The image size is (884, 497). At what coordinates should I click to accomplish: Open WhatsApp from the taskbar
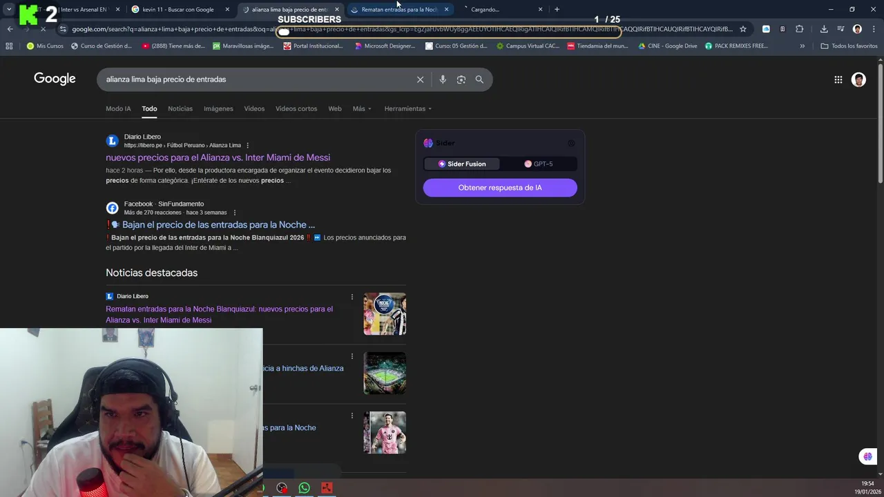[x=304, y=488]
